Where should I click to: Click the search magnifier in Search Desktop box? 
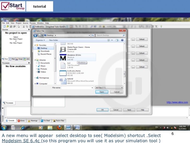coord(124,35)
